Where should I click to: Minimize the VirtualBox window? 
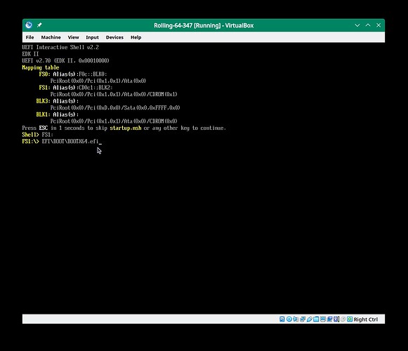tap(357, 25)
